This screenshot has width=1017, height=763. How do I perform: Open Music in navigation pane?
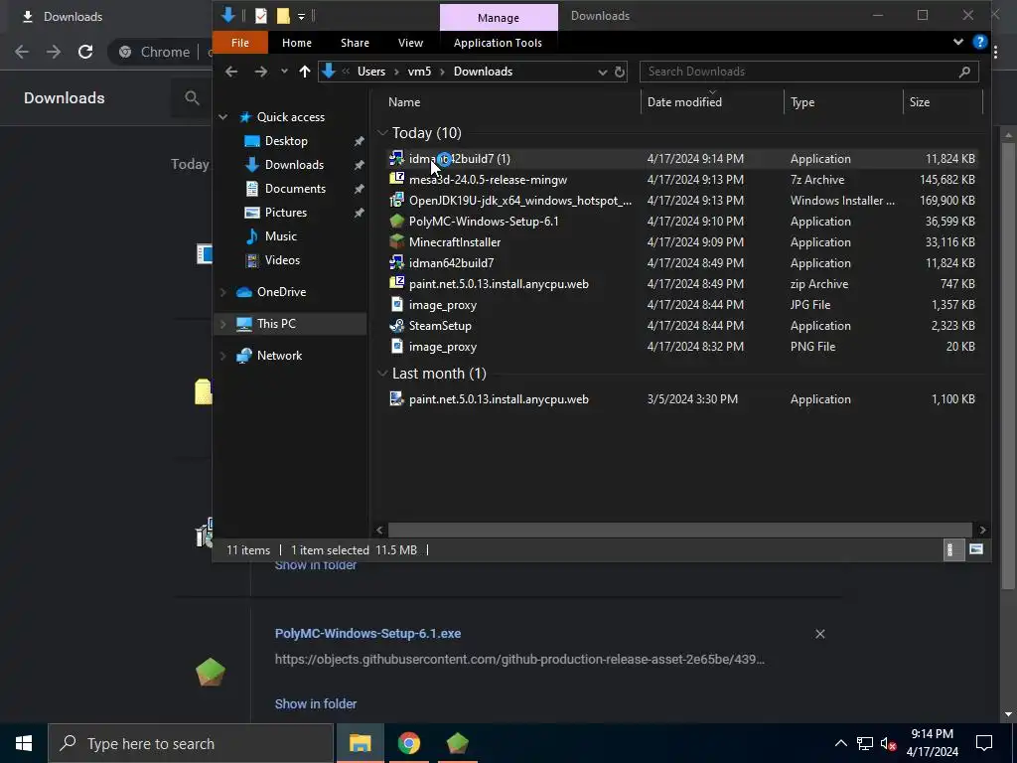click(x=280, y=236)
